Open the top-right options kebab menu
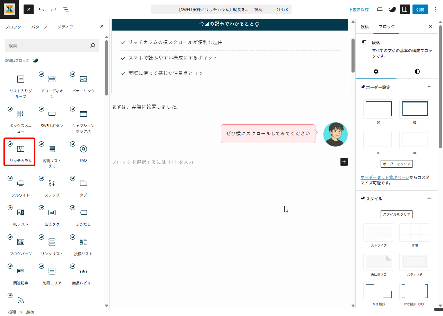The width and height of the screenshot is (443, 316). (436, 9)
